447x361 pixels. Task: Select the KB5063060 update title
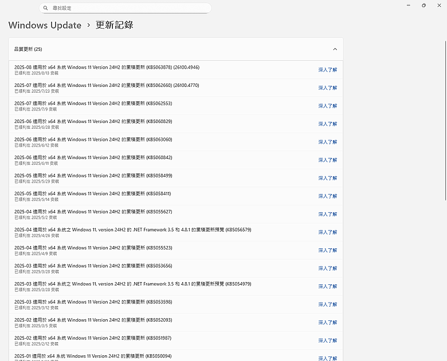tap(93, 140)
